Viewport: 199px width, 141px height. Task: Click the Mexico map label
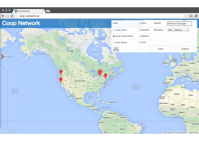pyautogui.click(x=79, y=98)
